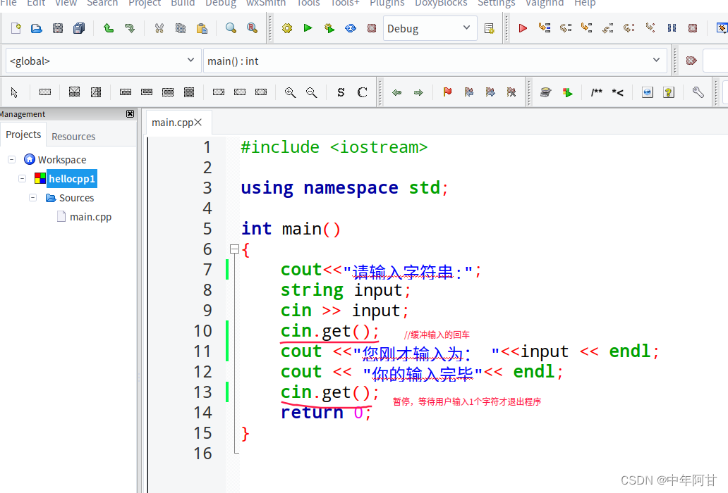This screenshot has height=493, width=728.
Task: Cut the selection with the scissors icon
Action: pos(159,28)
